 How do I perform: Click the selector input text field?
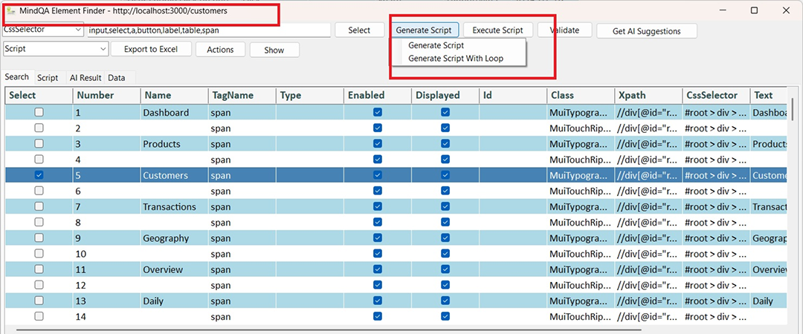click(x=208, y=30)
